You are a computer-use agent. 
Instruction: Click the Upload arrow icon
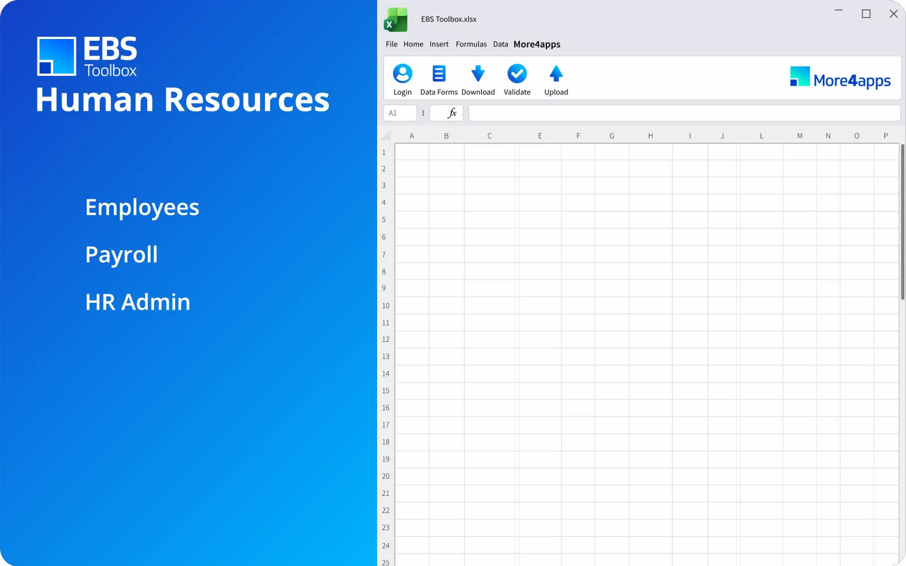(x=556, y=74)
